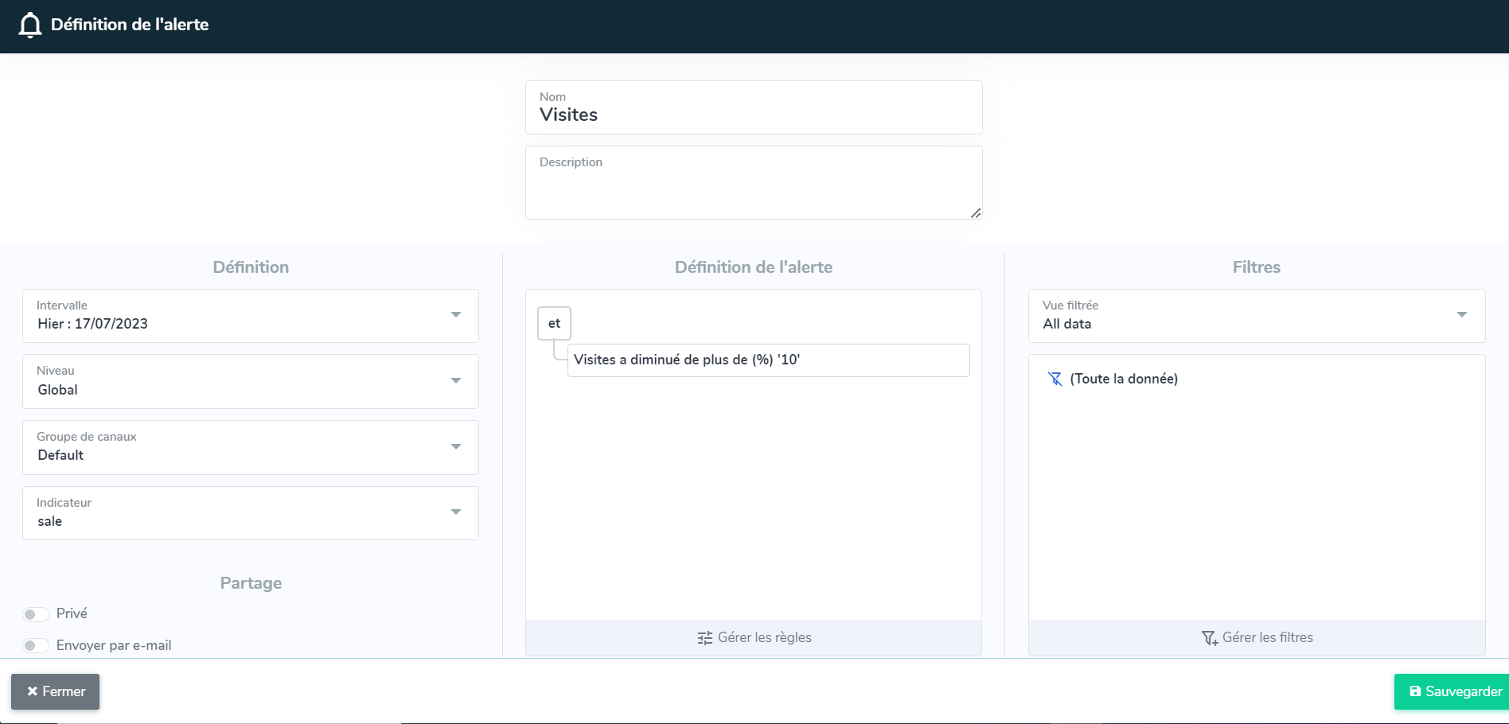1509x724 pixels.
Task: Click the filter icon beside Toute la donnée
Action: [x=1055, y=379]
